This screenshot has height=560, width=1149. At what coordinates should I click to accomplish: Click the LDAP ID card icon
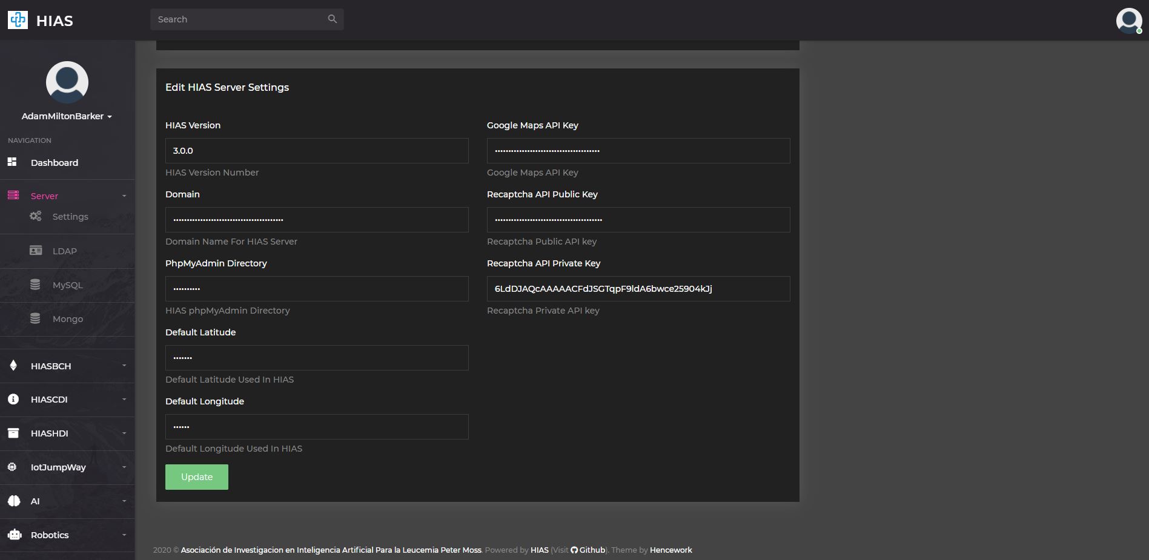pyautogui.click(x=36, y=251)
